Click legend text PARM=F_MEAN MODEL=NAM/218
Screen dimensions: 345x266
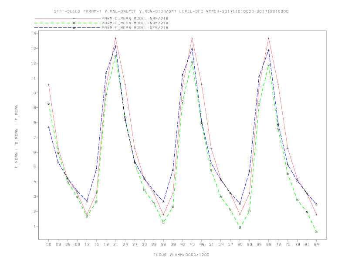click(x=135, y=23)
